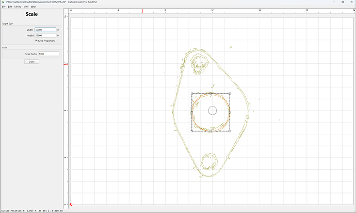Click the Height input field

(x=45, y=35)
